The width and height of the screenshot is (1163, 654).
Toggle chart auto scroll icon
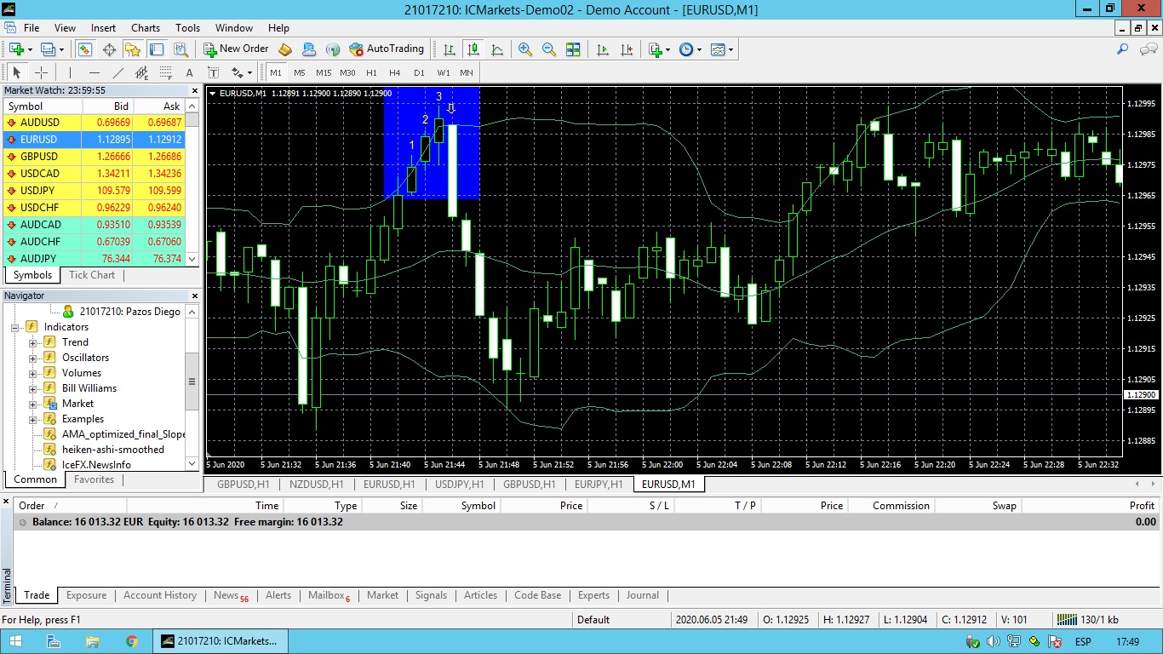603,49
